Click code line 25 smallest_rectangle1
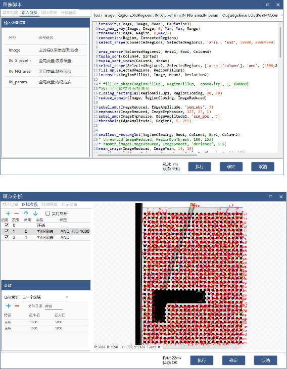Image resolution: width=287 pixels, height=369 pixels. 169,135
